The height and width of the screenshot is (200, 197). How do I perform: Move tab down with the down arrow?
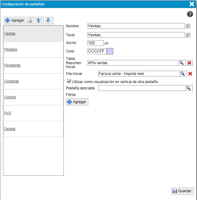(x=49, y=20)
